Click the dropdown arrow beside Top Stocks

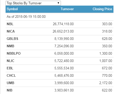[x=58, y=3]
